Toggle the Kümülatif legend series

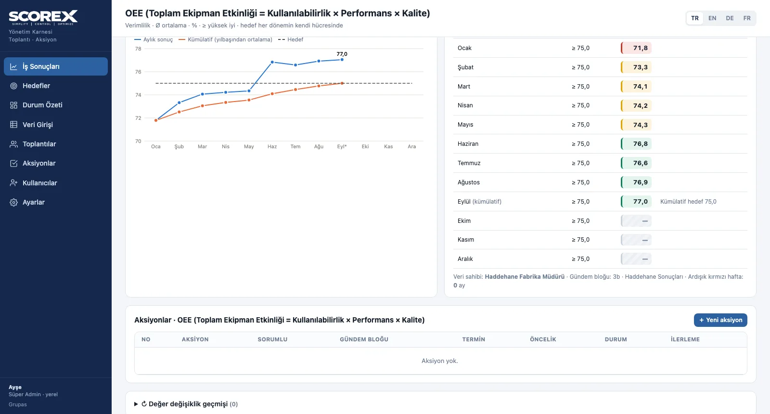click(225, 39)
